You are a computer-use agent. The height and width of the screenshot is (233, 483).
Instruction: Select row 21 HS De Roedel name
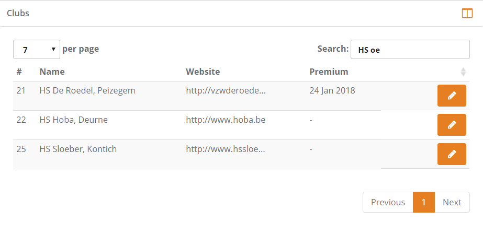click(x=87, y=90)
